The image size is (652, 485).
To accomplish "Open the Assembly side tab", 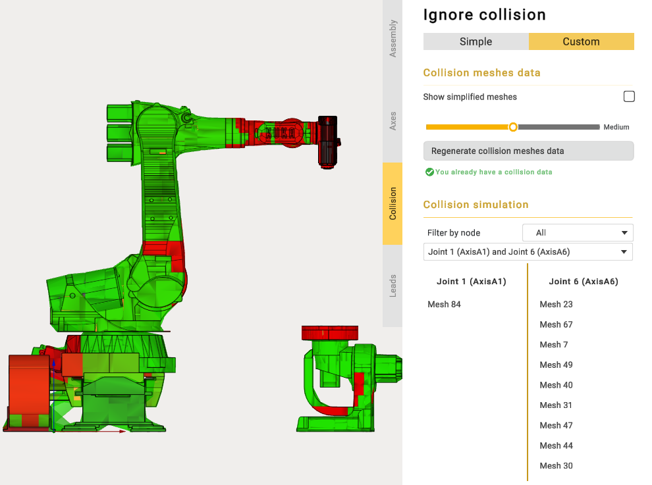I will (393, 38).
